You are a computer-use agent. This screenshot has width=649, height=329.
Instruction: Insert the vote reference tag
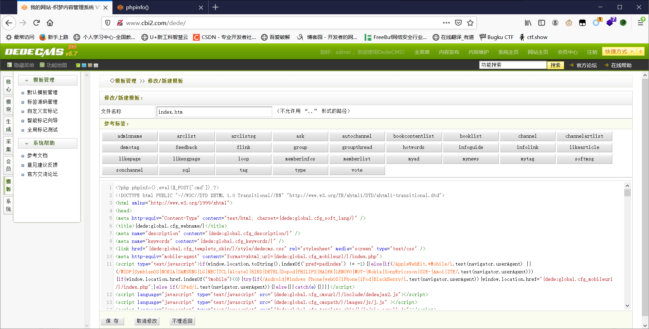click(x=357, y=170)
